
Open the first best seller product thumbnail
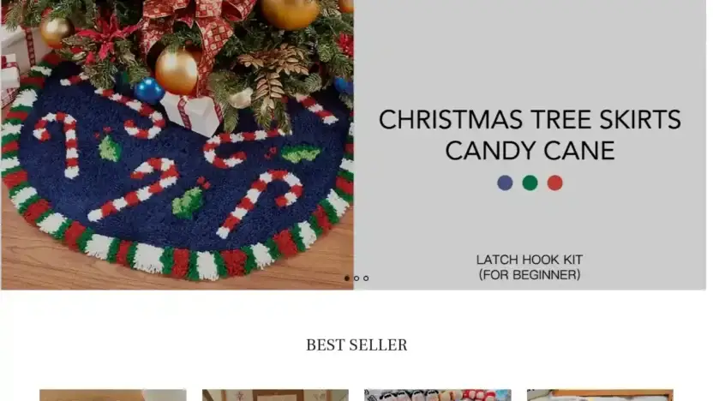[113, 395]
